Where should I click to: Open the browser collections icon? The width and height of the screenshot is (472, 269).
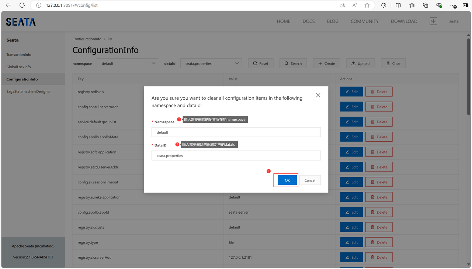pos(426,5)
